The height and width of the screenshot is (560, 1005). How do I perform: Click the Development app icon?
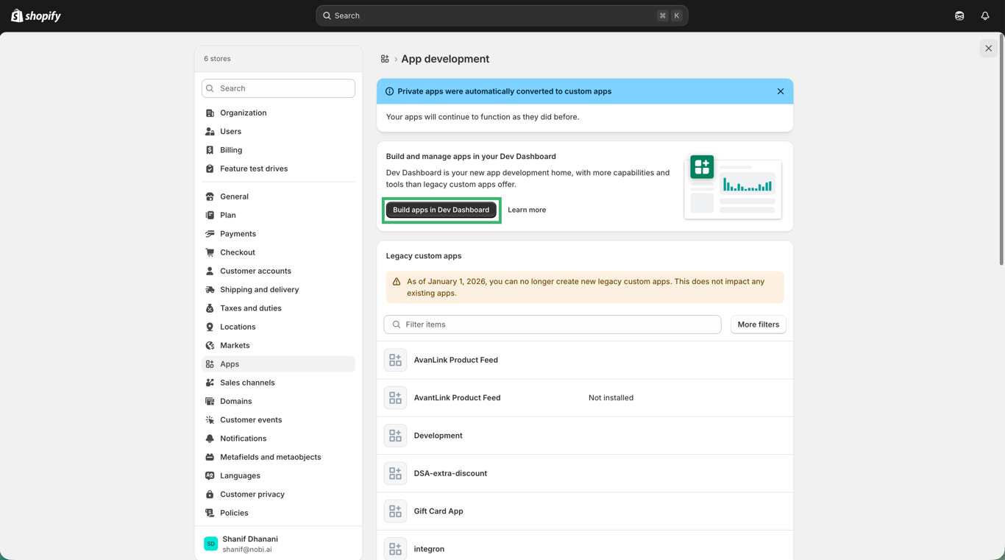tap(395, 436)
